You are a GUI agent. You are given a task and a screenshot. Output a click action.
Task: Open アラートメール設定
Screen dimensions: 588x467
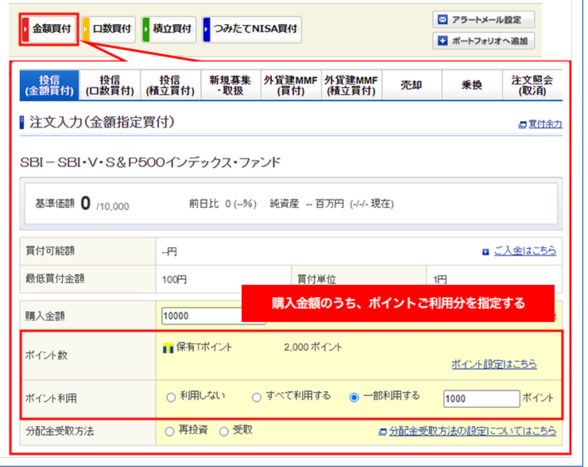tap(484, 19)
